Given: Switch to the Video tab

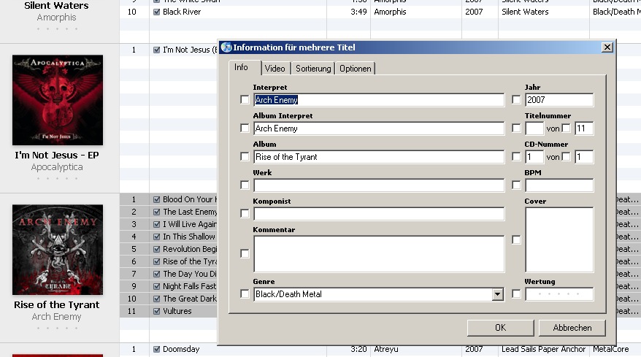Looking at the screenshot, I should click(x=275, y=69).
